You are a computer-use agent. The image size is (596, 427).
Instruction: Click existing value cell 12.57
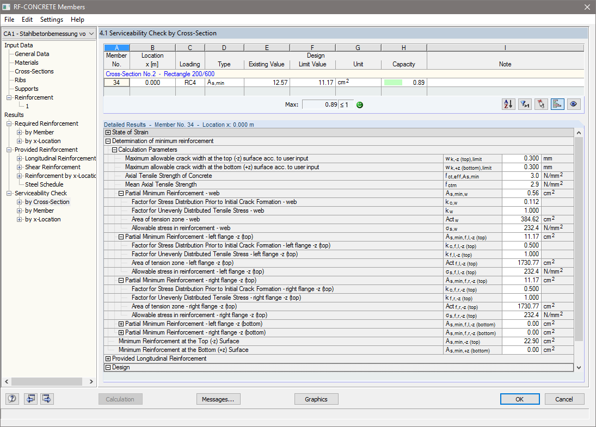(x=267, y=83)
